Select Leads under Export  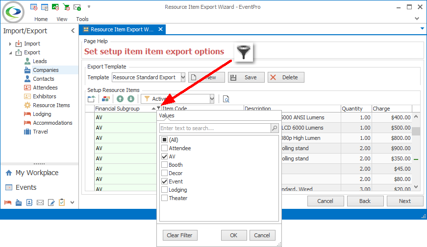40,61
